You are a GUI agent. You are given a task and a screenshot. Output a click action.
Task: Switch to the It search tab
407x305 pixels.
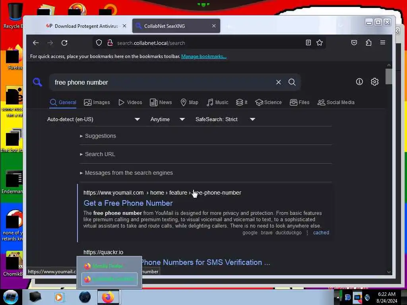(242, 102)
